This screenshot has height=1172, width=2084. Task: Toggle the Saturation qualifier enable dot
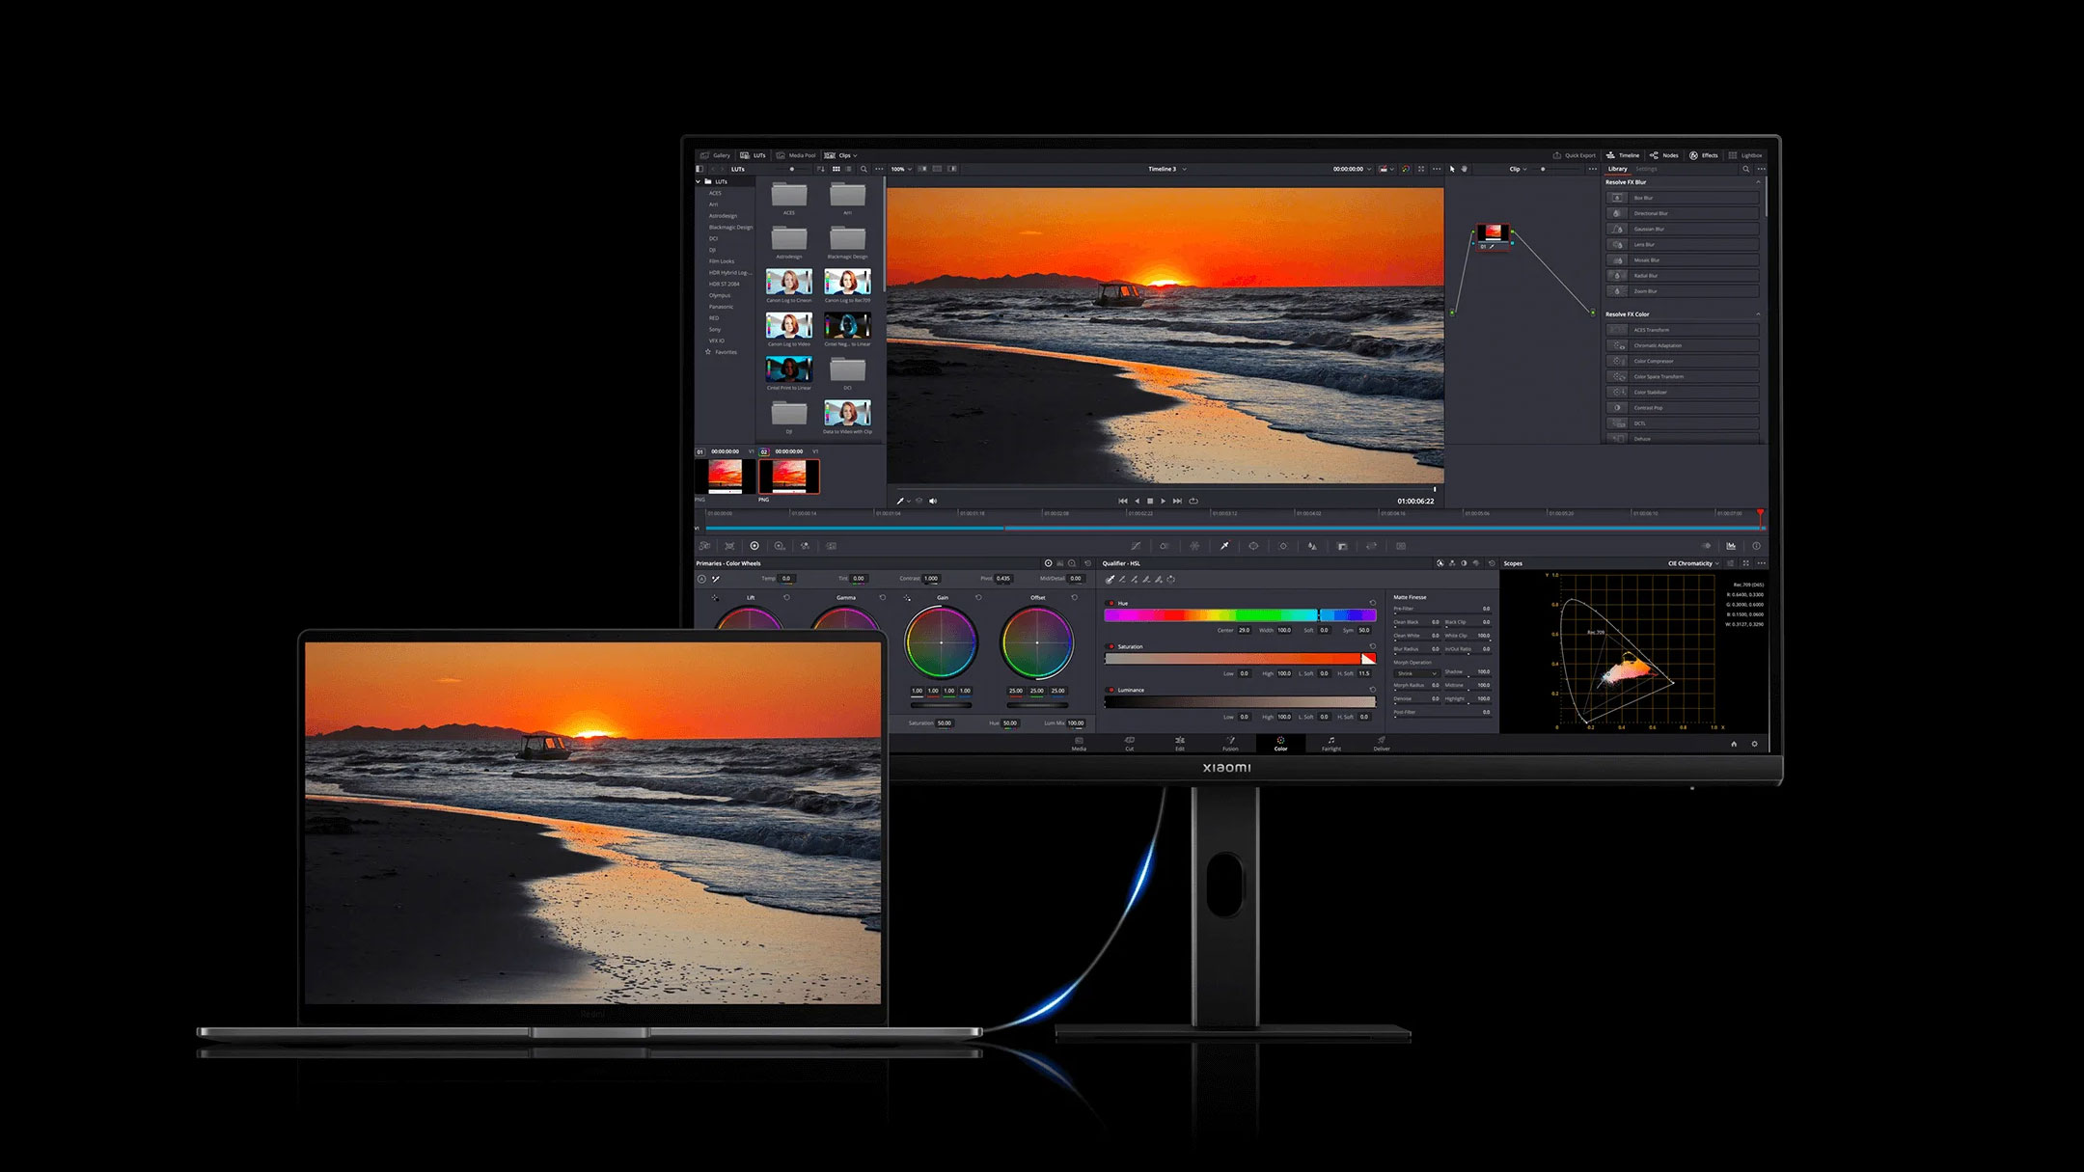(1111, 646)
